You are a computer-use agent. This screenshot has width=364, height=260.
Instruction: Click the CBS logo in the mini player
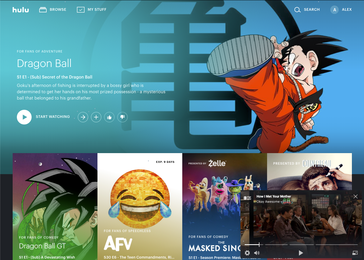point(247,198)
